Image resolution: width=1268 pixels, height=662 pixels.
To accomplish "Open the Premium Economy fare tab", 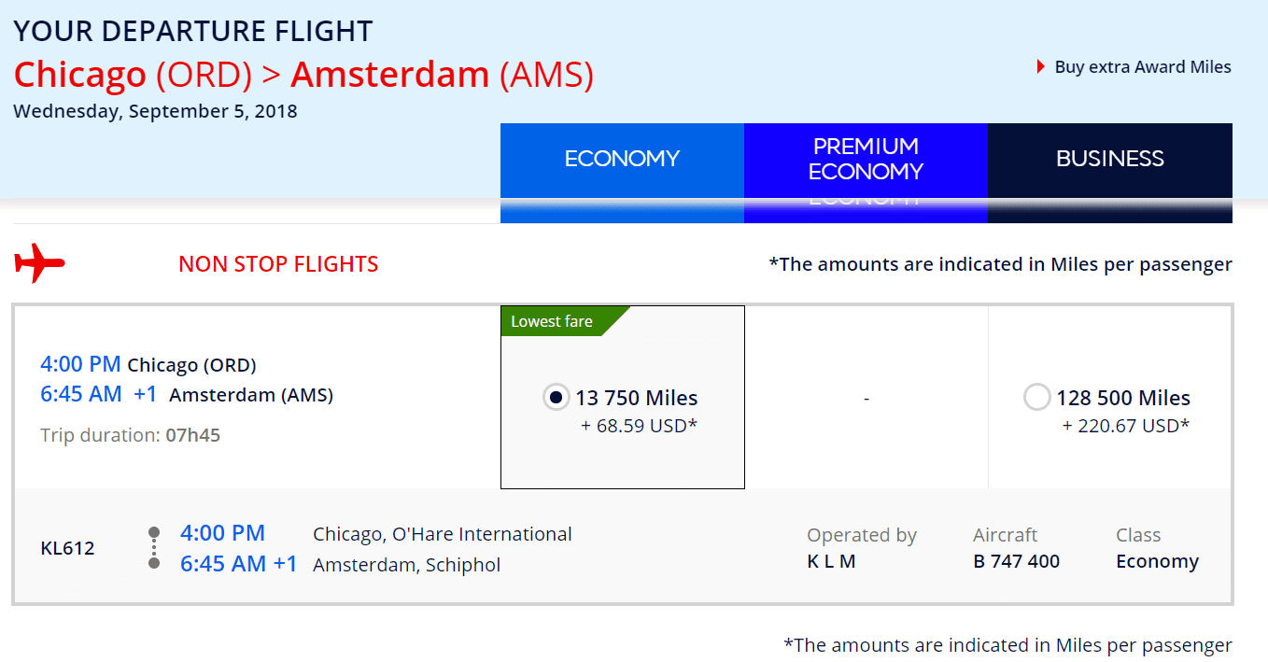I will [x=866, y=159].
